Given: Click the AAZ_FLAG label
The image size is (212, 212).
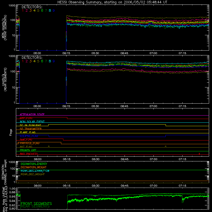Looking at the screenshot, I should tap(26, 147).
